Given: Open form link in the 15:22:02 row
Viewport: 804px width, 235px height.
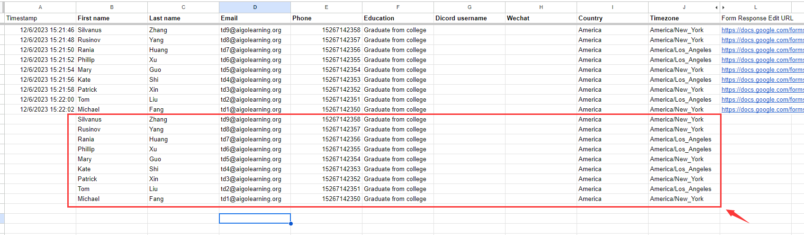Looking at the screenshot, I should pyautogui.click(x=762, y=110).
